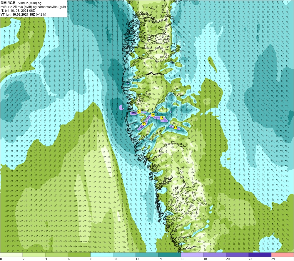Pick the 16–18 m/s light lavender swatch
The width and height of the screenshot is (294, 261).
click(x=192, y=255)
